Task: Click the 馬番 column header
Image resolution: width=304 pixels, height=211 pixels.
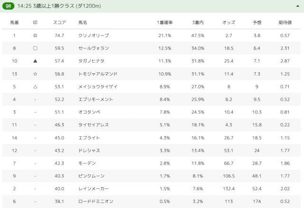Action: click(14, 23)
